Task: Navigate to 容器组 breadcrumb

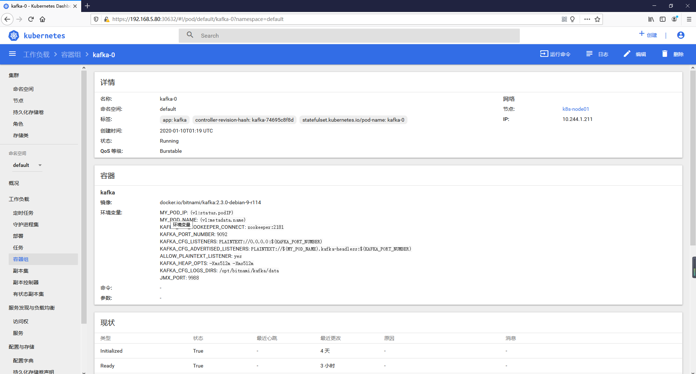Action: tap(71, 54)
